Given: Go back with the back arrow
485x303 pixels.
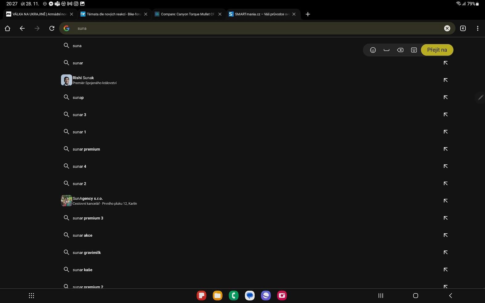Looking at the screenshot, I should (x=22, y=28).
